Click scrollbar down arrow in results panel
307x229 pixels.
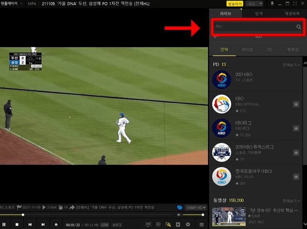(x=305, y=224)
